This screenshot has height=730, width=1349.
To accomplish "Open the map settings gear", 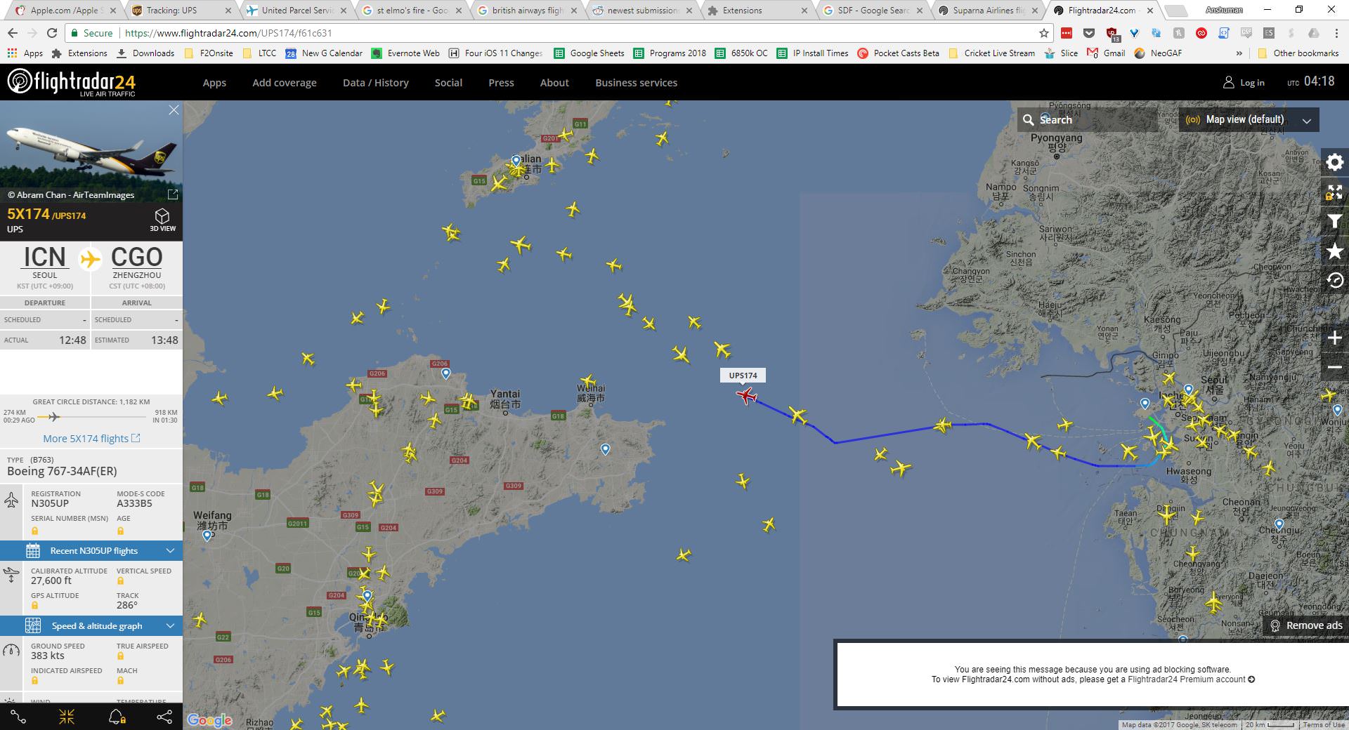I will 1334,163.
